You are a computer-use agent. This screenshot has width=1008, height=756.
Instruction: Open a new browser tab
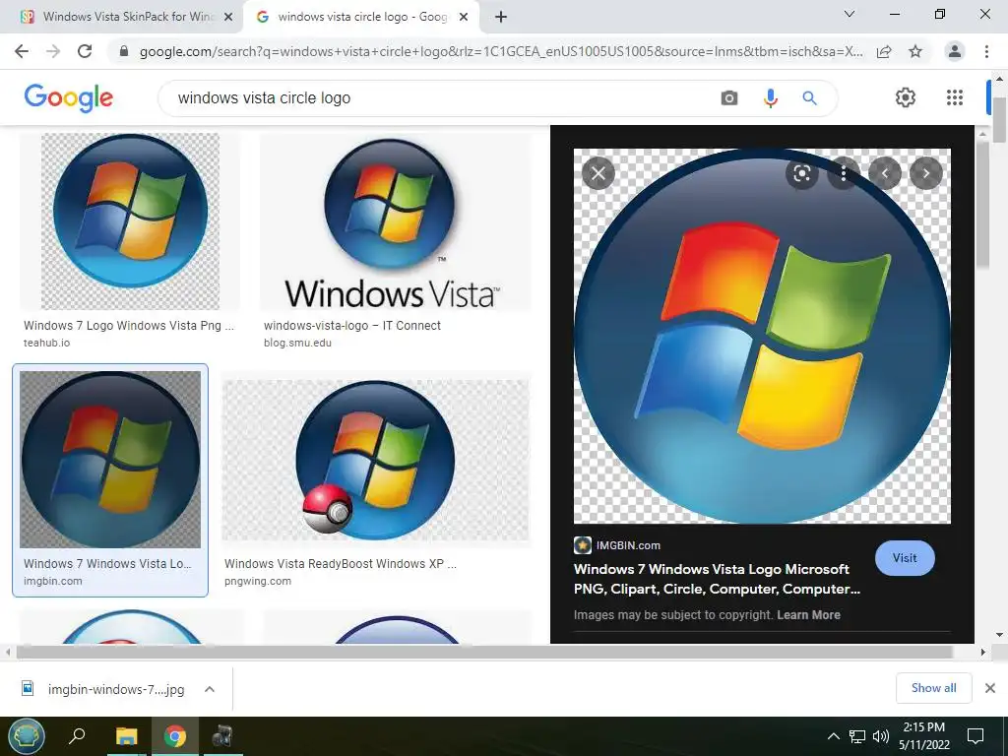coord(501,17)
